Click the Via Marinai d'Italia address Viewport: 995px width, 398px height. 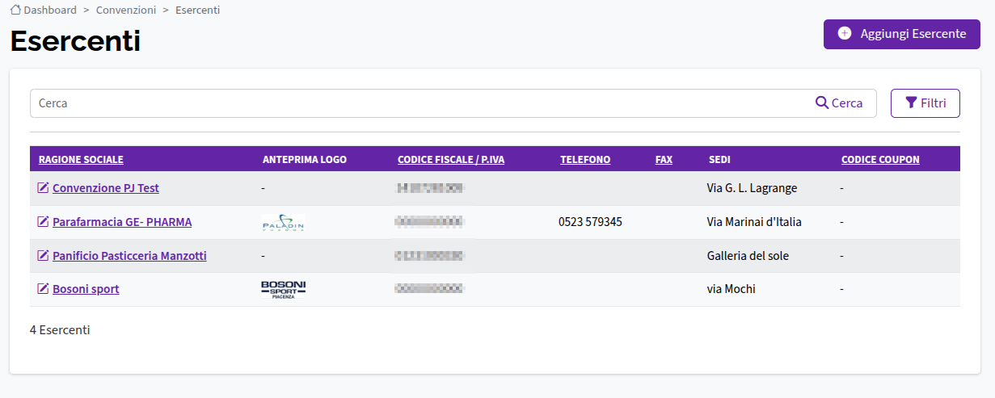pyautogui.click(x=754, y=222)
